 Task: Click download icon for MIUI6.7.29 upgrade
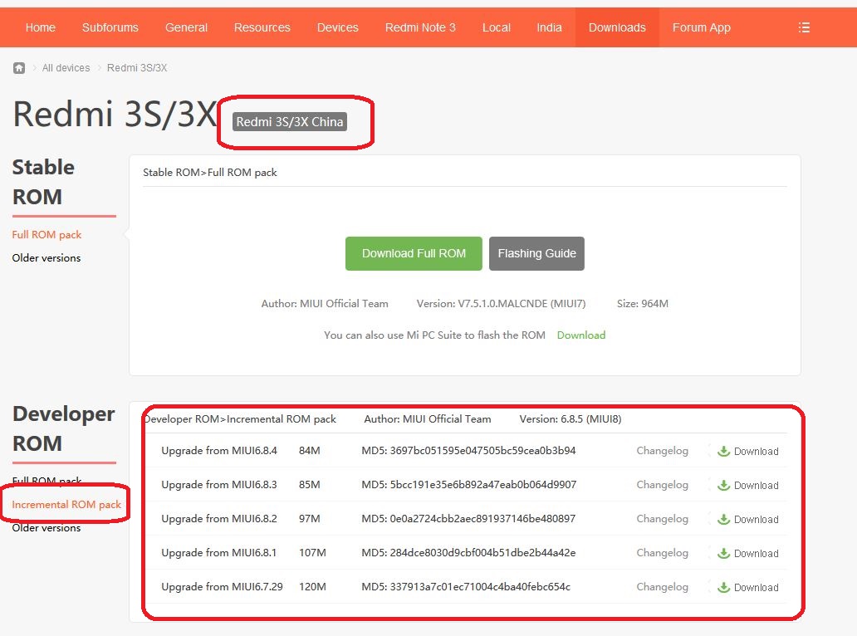tap(724, 587)
